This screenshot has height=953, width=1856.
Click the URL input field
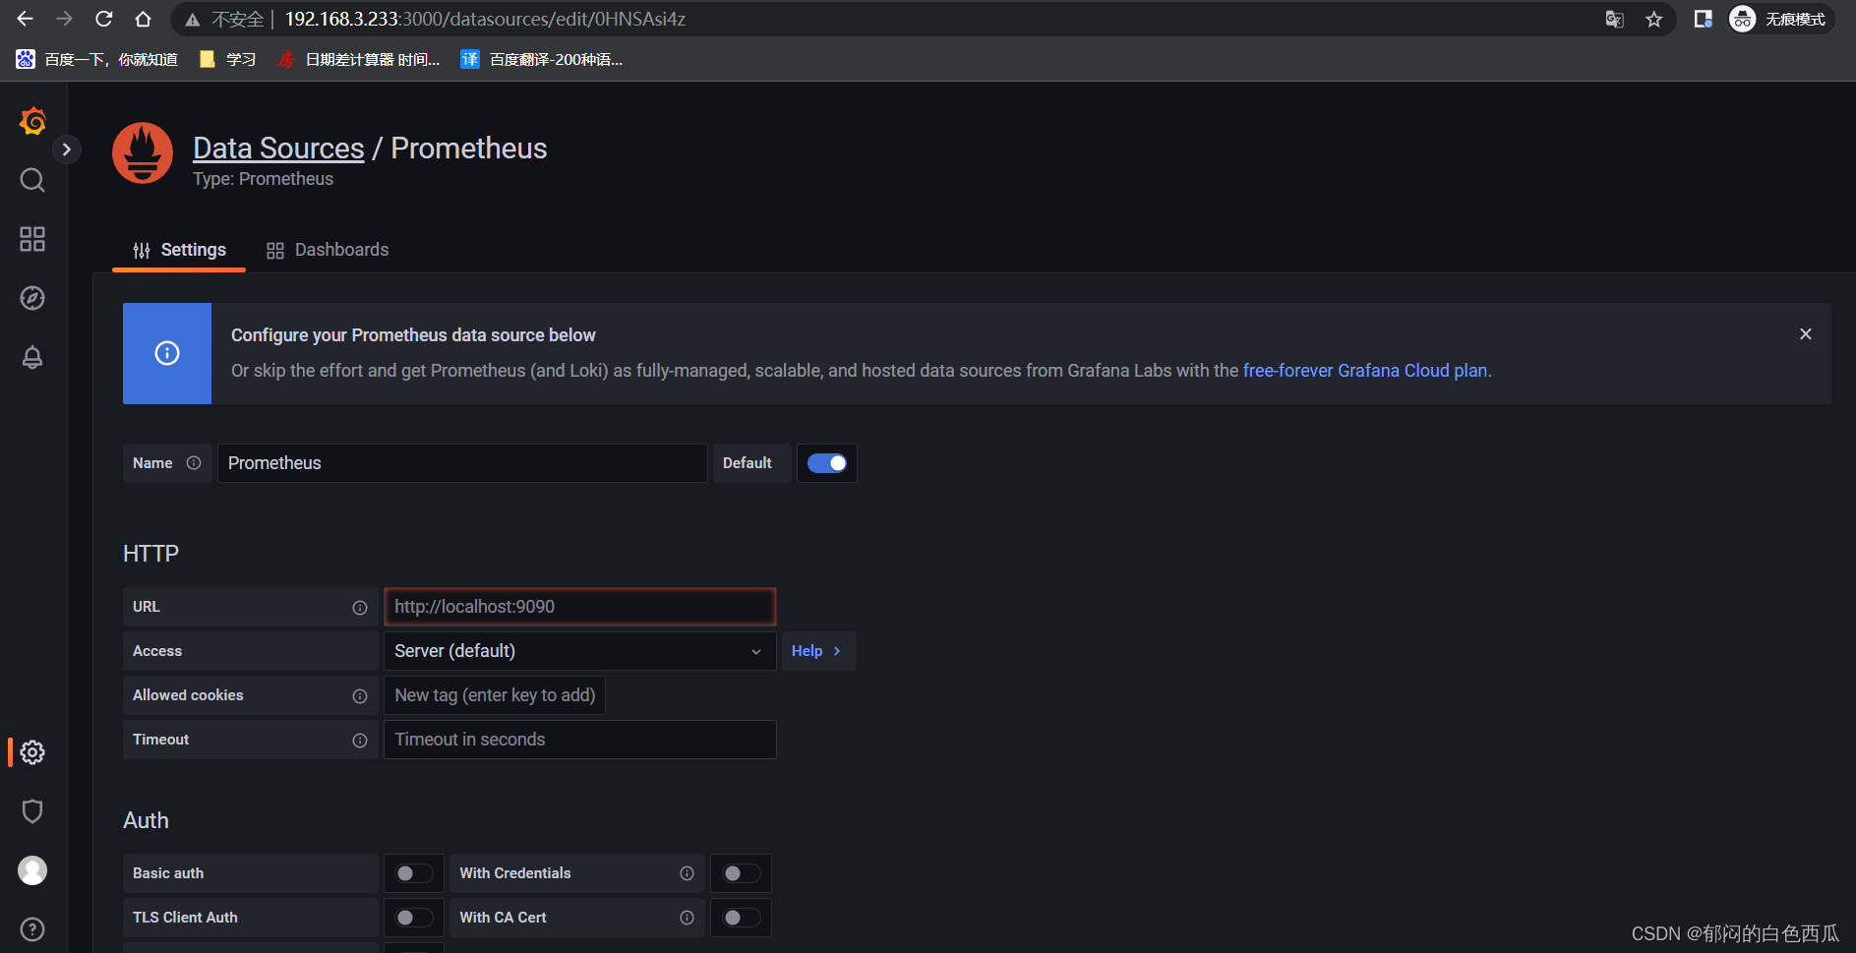tap(579, 607)
